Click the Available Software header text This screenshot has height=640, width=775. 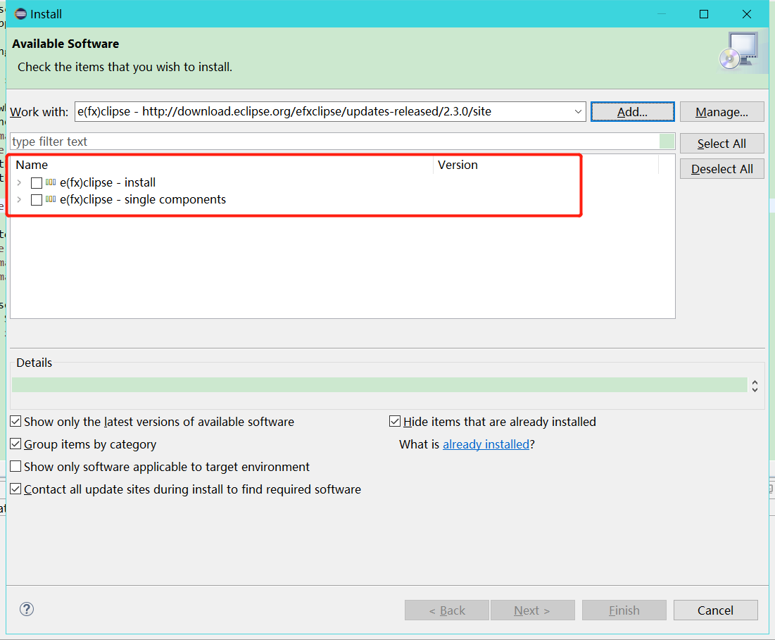[x=65, y=43]
